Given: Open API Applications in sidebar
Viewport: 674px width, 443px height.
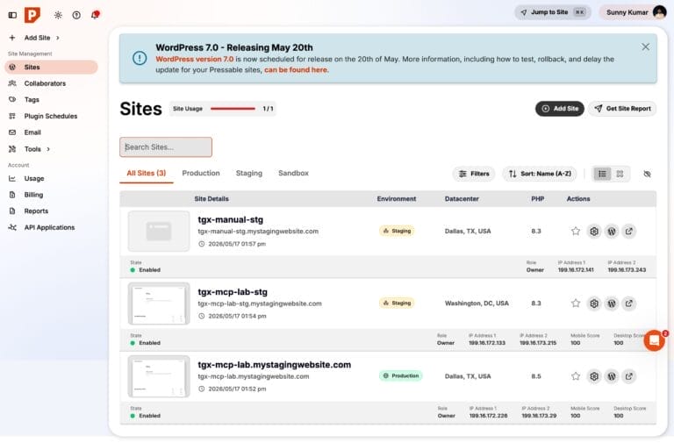Looking at the screenshot, I should tap(51, 227).
